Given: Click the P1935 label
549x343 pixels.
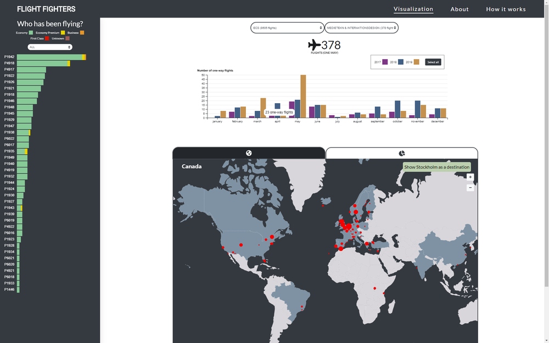Looking at the screenshot, I should click(9, 151).
